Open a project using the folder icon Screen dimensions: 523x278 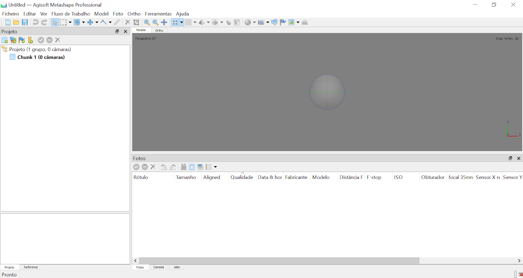(16, 22)
